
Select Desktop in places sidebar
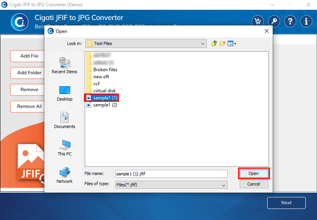(64, 94)
